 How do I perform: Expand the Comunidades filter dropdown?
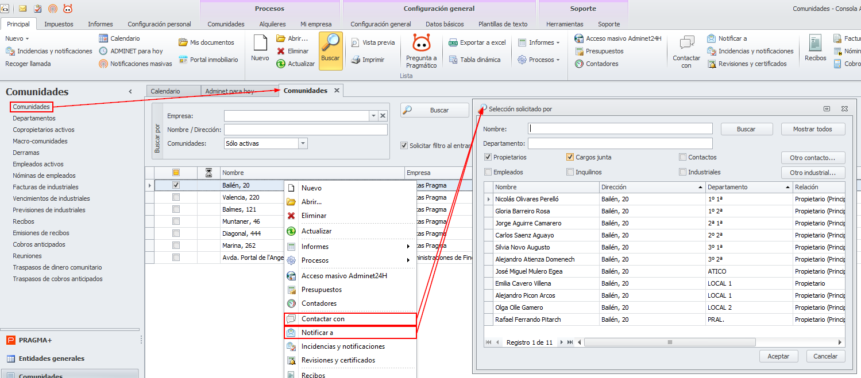pyautogui.click(x=303, y=143)
